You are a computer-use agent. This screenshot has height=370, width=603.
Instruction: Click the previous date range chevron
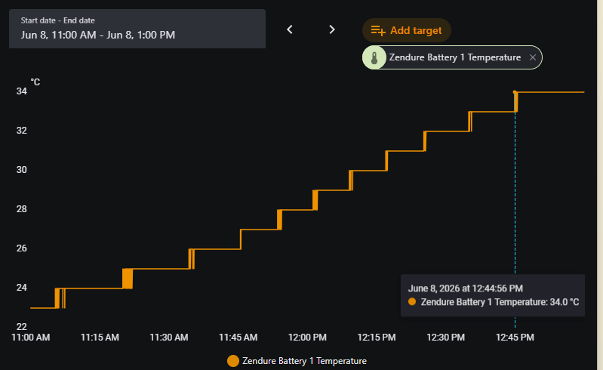point(290,29)
